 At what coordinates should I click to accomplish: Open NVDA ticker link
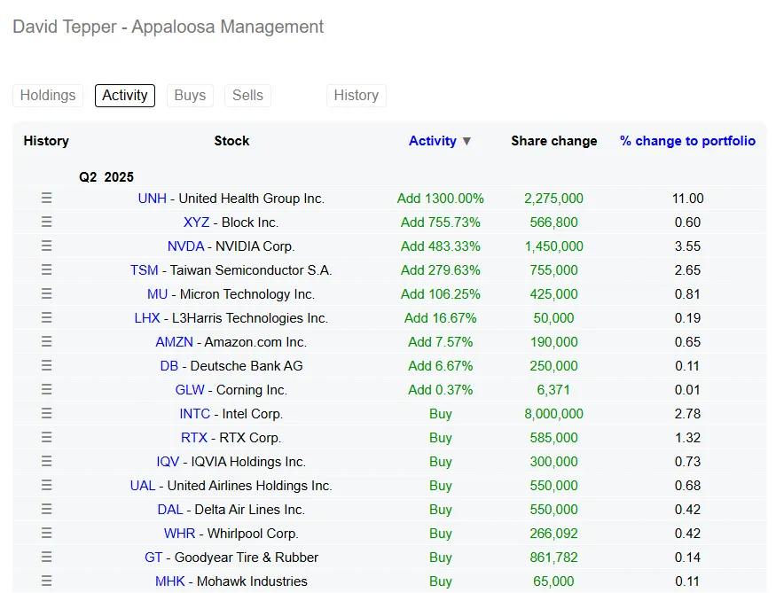pos(185,246)
